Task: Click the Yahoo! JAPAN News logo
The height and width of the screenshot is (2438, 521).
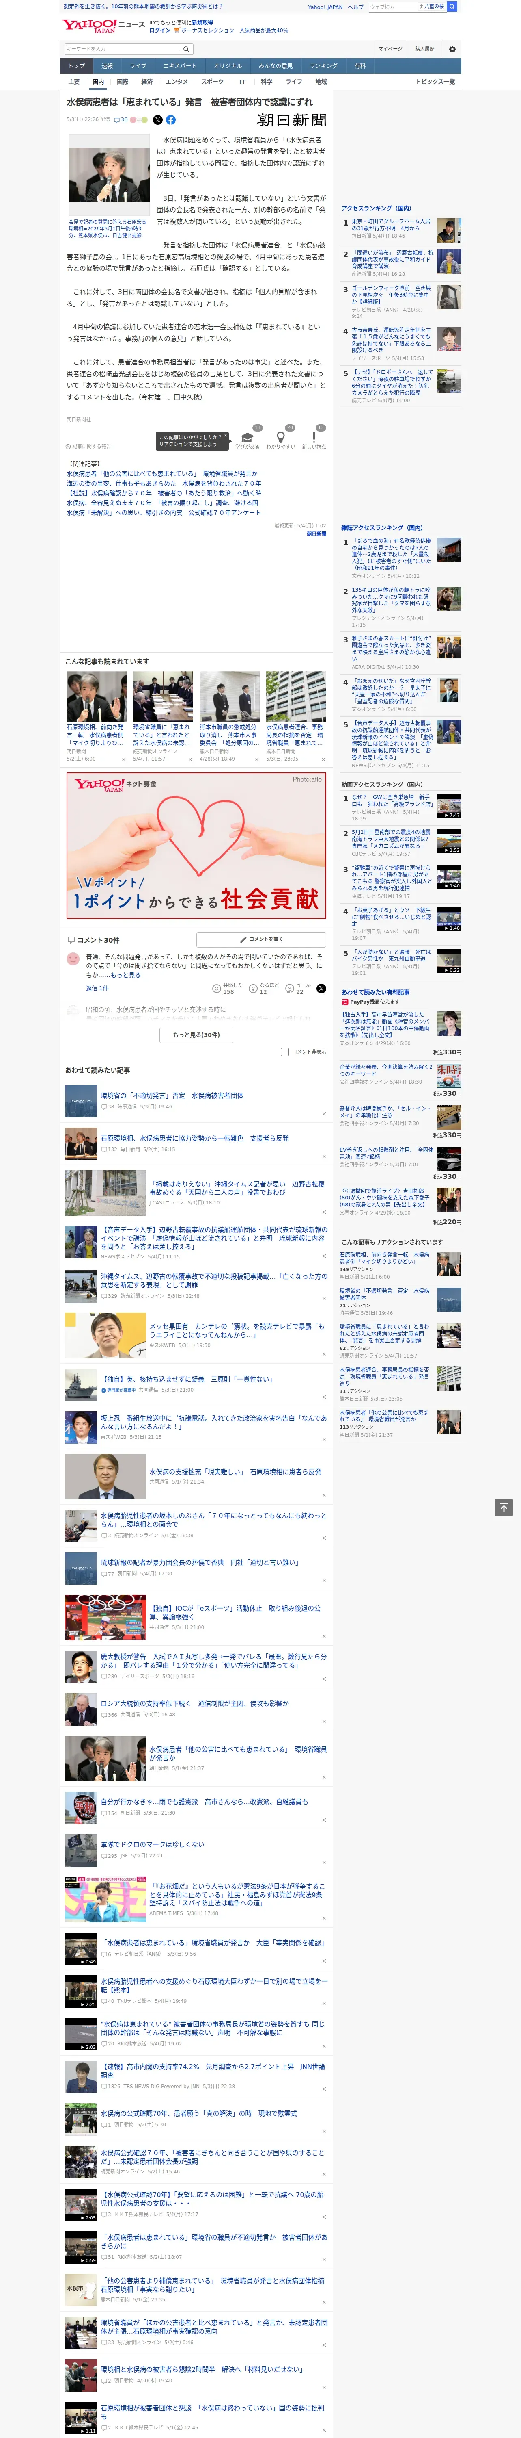Action: tap(103, 26)
